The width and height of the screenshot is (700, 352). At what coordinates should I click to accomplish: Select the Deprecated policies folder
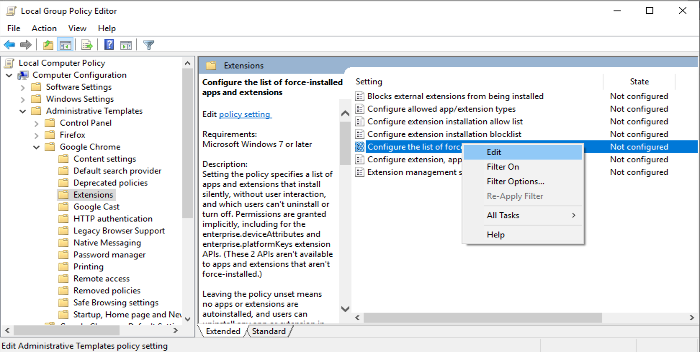pos(110,183)
